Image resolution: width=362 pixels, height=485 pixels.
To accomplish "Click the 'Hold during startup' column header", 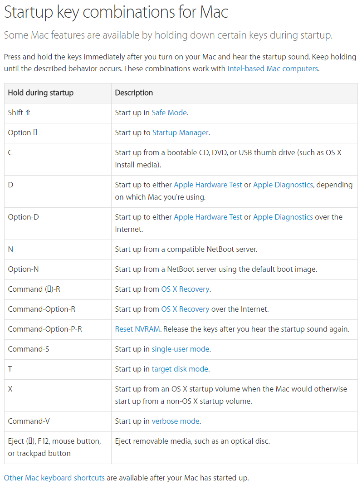I will (x=41, y=93).
